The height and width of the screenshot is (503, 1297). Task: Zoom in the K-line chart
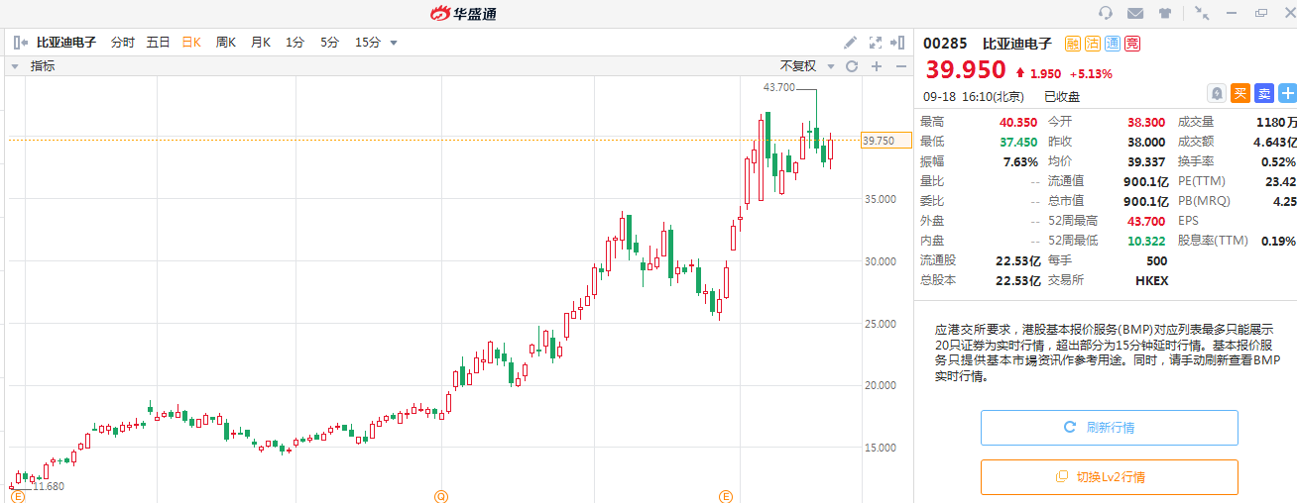coord(877,66)
